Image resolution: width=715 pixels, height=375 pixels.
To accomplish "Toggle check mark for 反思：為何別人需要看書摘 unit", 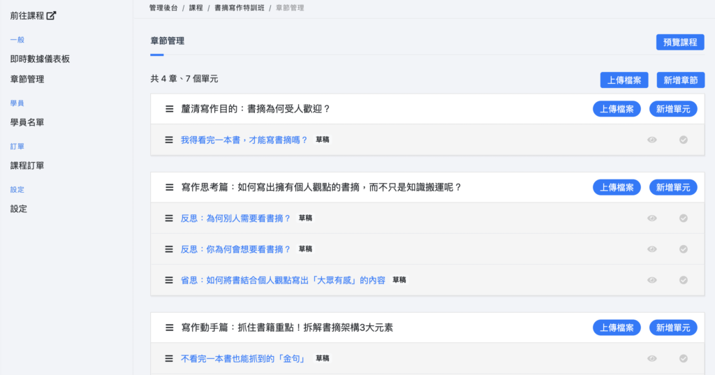I will 684,218.
